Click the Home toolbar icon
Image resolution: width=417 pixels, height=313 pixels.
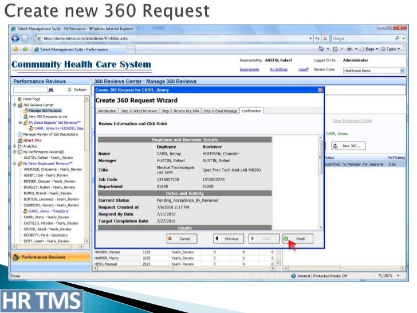321,49
